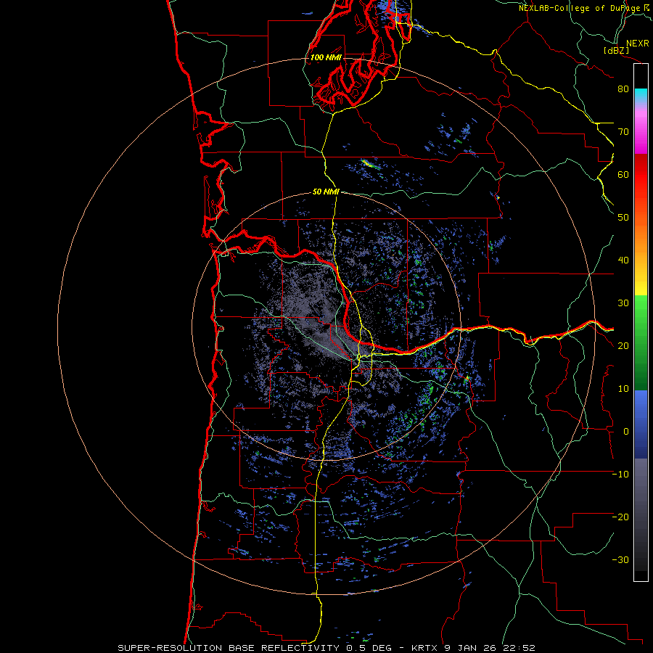Click the 80 value on the dBZ scale

pyautogui.click(x=623, y=89)
